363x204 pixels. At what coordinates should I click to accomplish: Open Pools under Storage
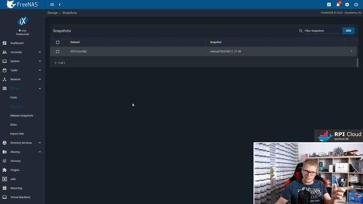coord(14,97)
